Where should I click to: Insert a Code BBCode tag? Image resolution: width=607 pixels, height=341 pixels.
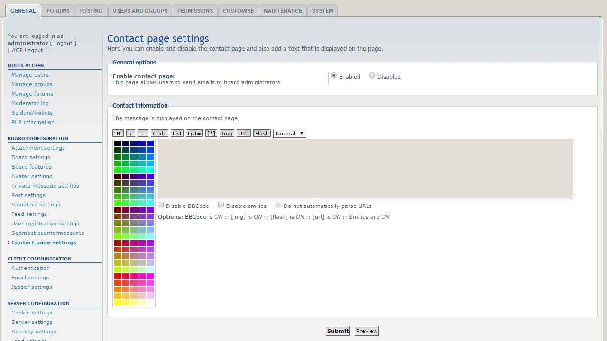click(x=159, y=134)
